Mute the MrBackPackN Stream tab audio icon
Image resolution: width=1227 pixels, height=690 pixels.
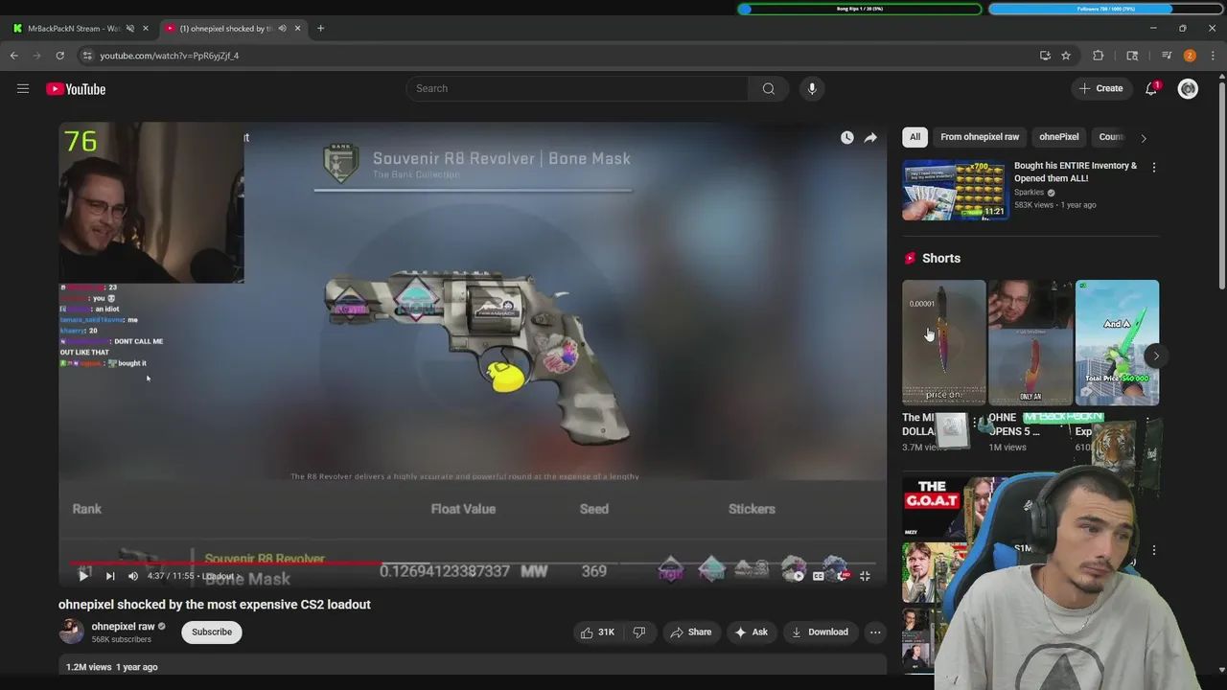(x=130, y=29)
